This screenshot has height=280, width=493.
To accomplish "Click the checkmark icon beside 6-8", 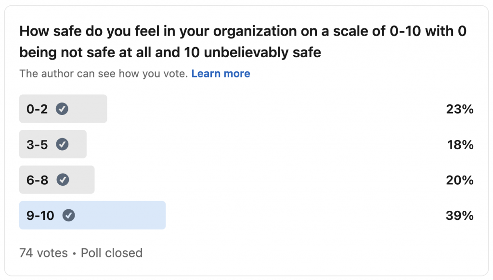I will (63, 180).
